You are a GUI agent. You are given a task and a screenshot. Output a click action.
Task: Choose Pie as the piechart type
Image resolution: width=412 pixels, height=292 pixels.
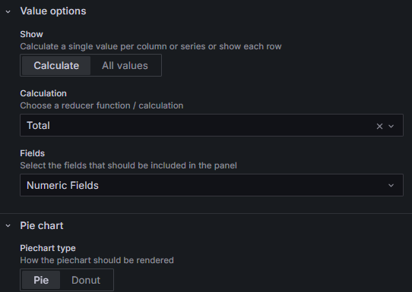click(41, 280)
